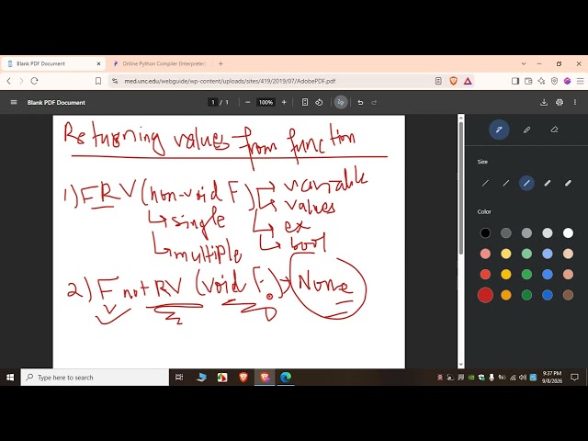Open the PDF viewer sidebar menu

[x=14, y=102]
